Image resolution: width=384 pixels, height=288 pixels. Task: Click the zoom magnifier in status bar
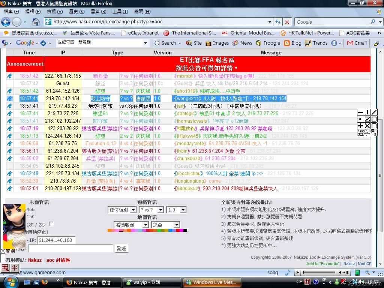pyautogui.click(x=367, y=272)
